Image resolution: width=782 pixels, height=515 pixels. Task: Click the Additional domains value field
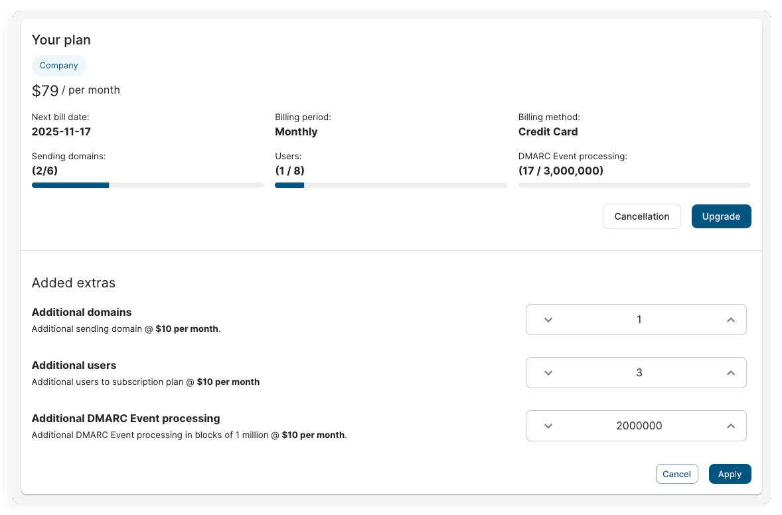(639, 320)
